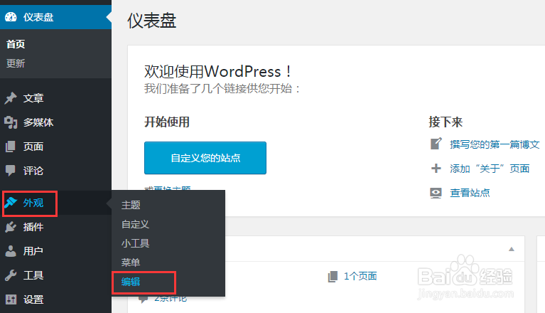Click the Settings sliders icon
Screen dimensions: 545x313
[x=11, y=299]
